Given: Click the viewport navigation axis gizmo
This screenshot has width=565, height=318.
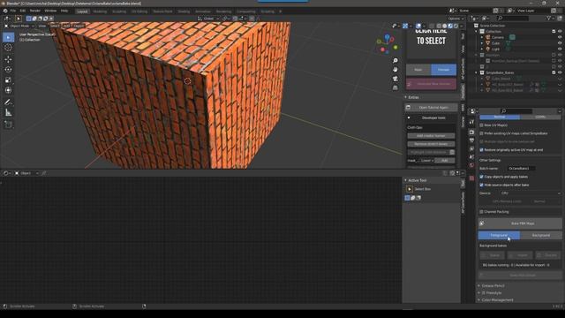Looking at the screenshot, I should click(x=388, y=44).
